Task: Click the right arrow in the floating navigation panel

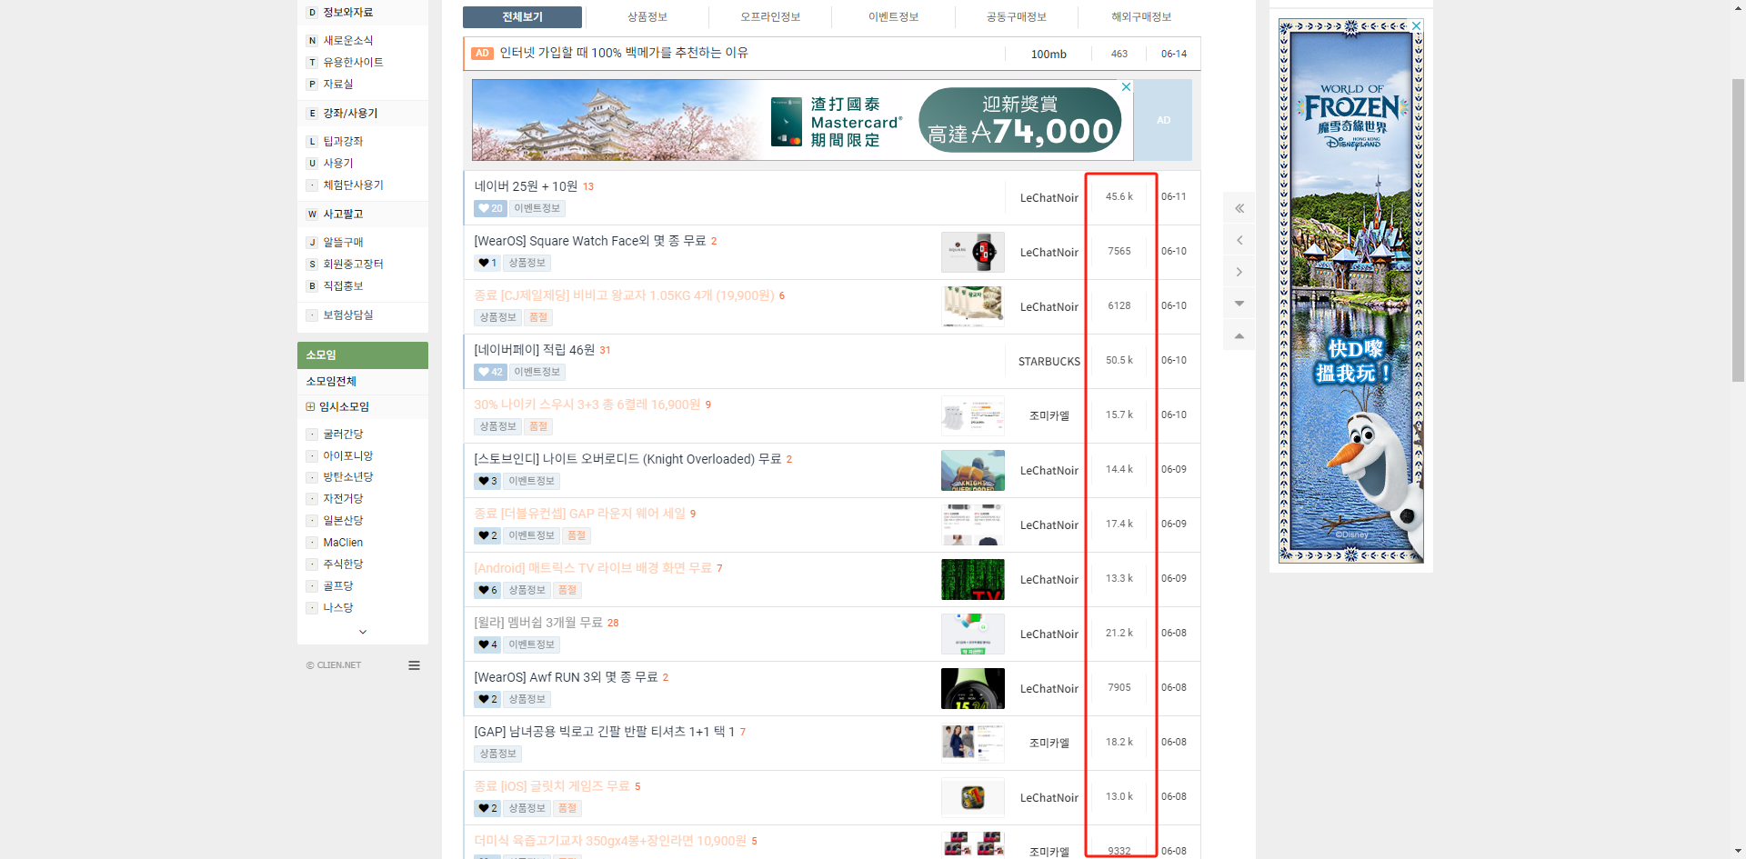Action: [1239, 271]
